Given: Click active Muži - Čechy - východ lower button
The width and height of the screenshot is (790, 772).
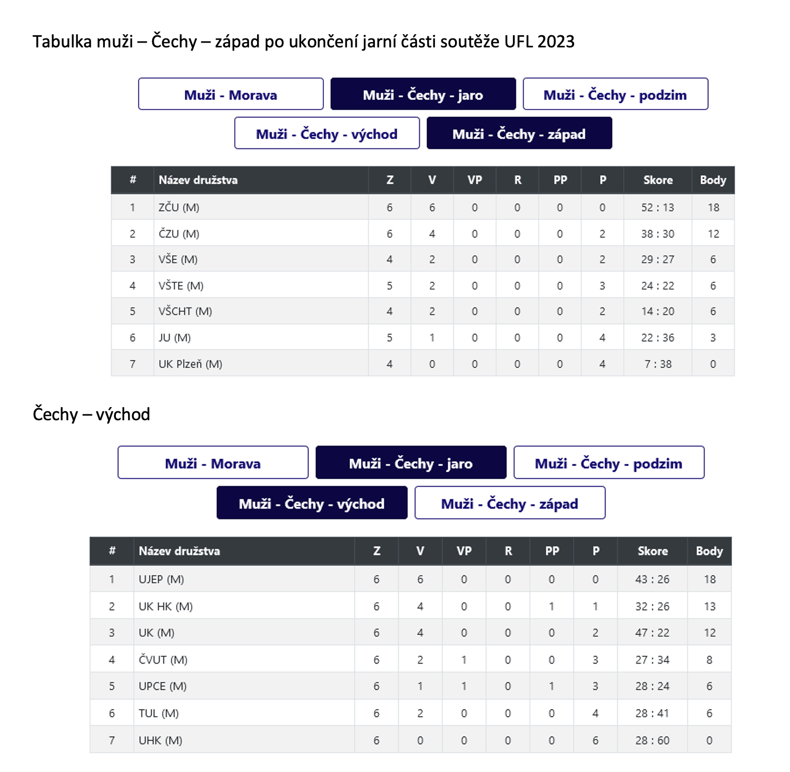Looking at the screenshot, I should click(x=312, y=503).
